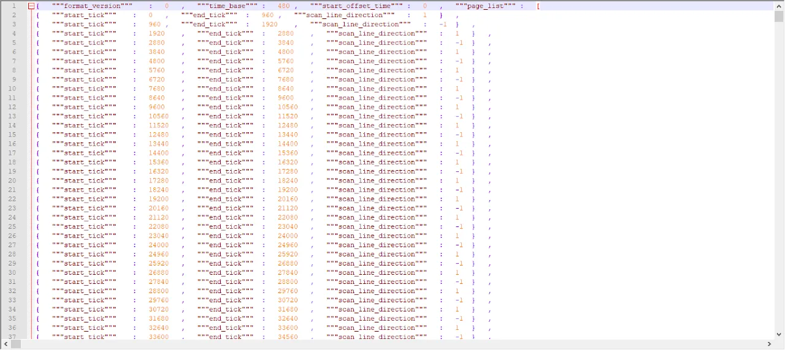
Task: Place cursor on the format_version key
Action: pos(92,6)
